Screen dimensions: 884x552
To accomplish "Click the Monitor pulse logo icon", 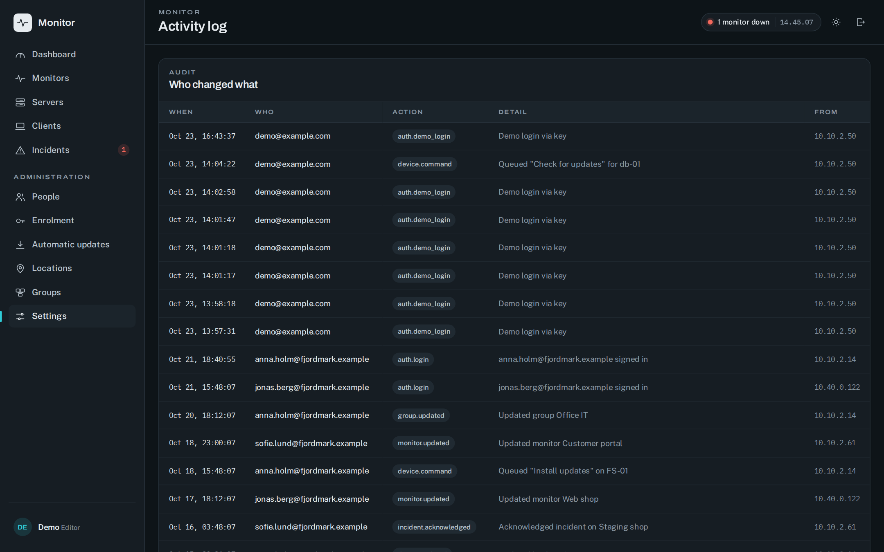I will (23, 22).
